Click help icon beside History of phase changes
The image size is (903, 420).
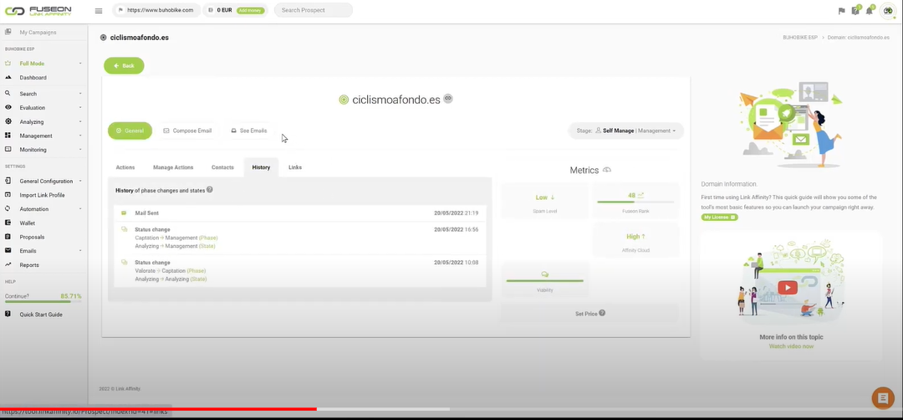click(x=210, y=190)
